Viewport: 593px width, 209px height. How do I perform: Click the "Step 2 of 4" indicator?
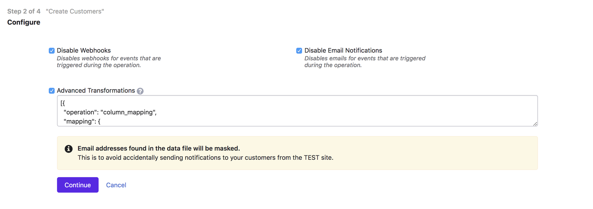pos(24,11)
